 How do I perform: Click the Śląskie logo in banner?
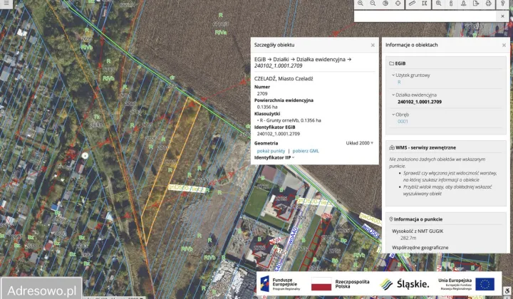(404, 284)
